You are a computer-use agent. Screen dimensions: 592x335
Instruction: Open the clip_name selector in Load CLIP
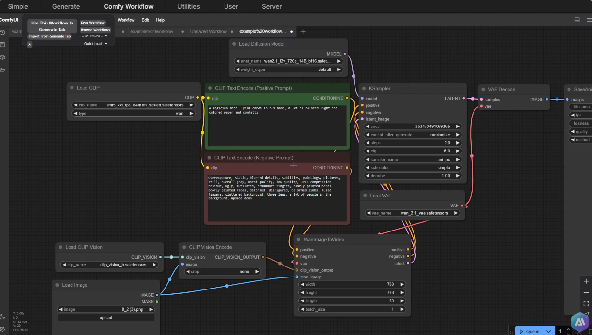[x=133, y=105]
